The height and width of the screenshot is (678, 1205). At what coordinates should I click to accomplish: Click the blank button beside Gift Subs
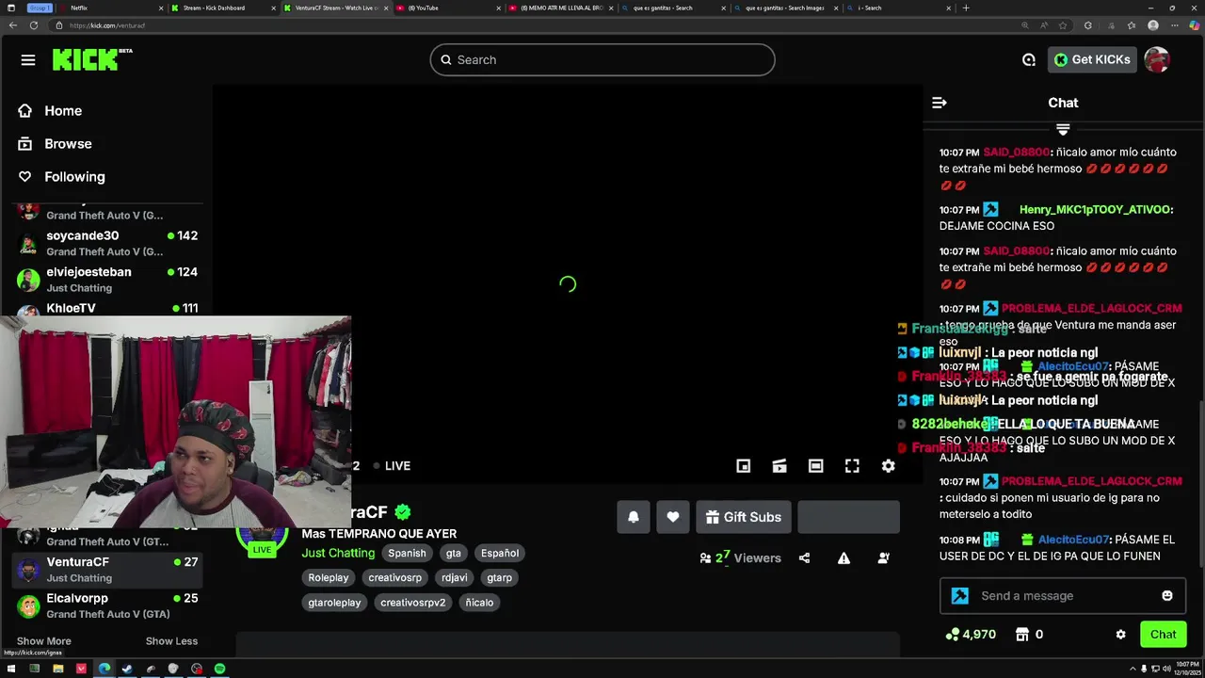[848, 517]
